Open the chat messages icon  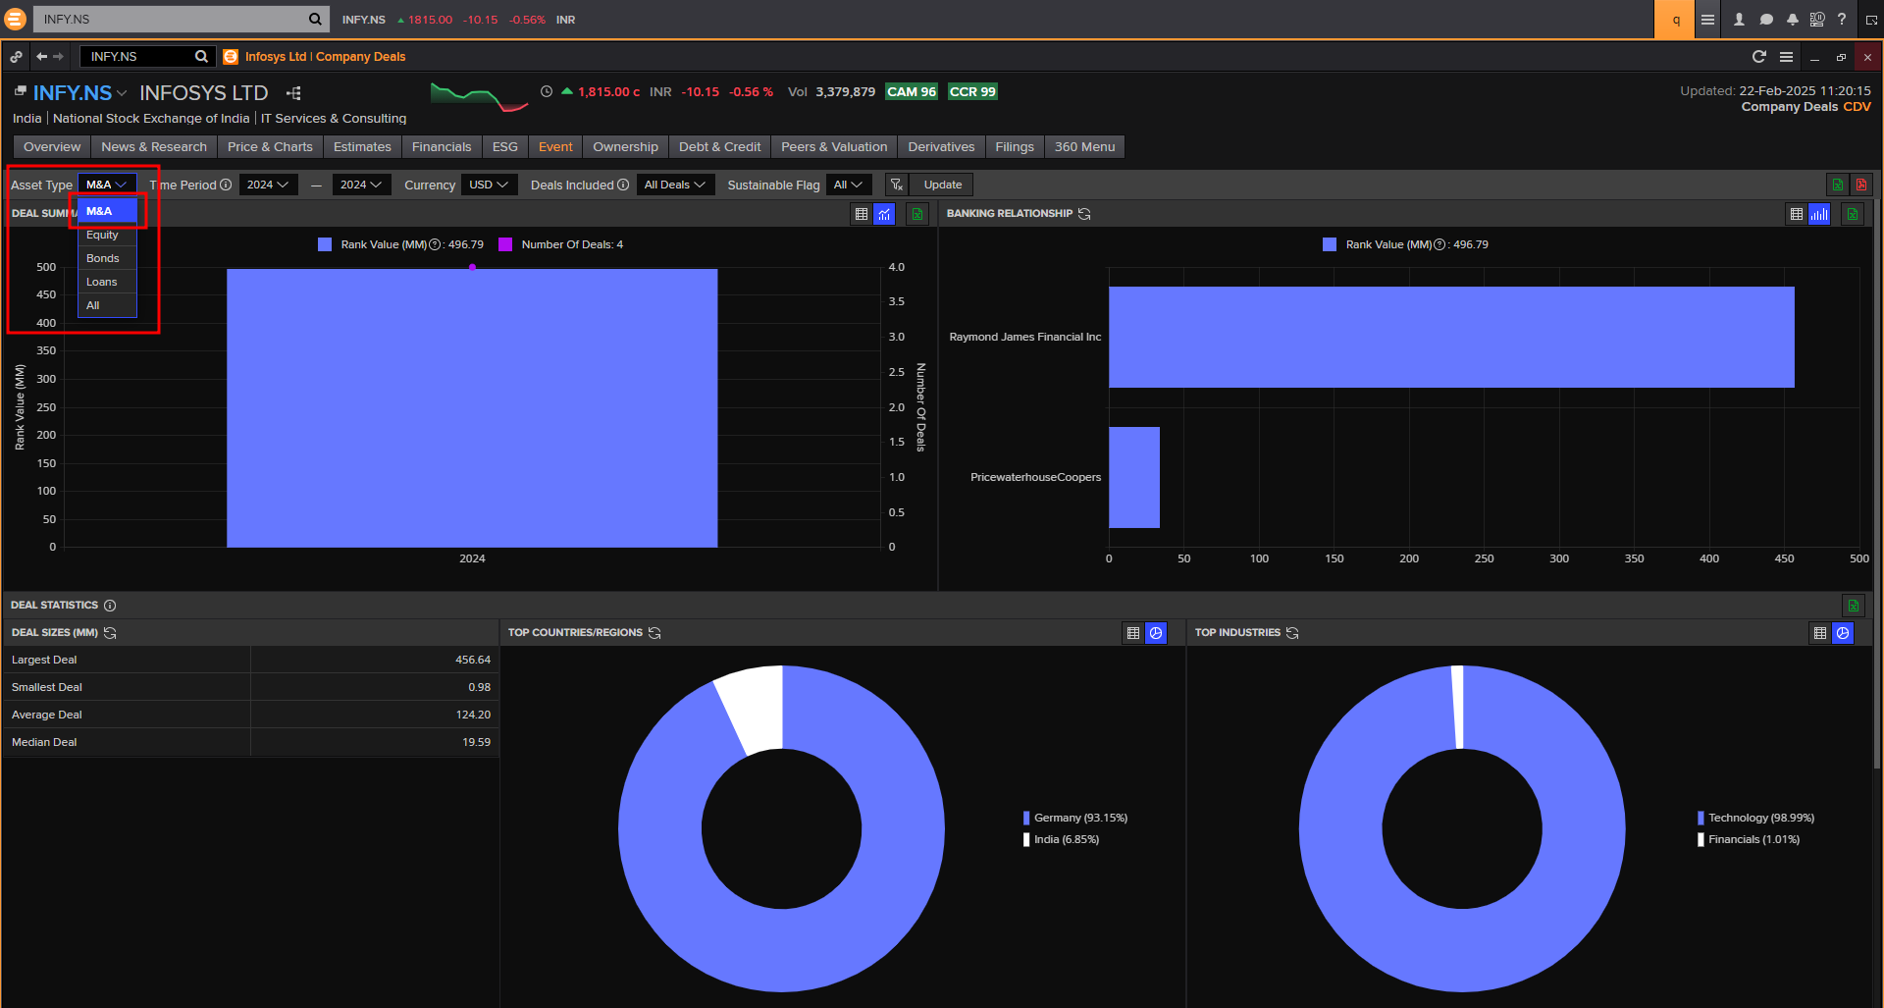(1766, 20)
